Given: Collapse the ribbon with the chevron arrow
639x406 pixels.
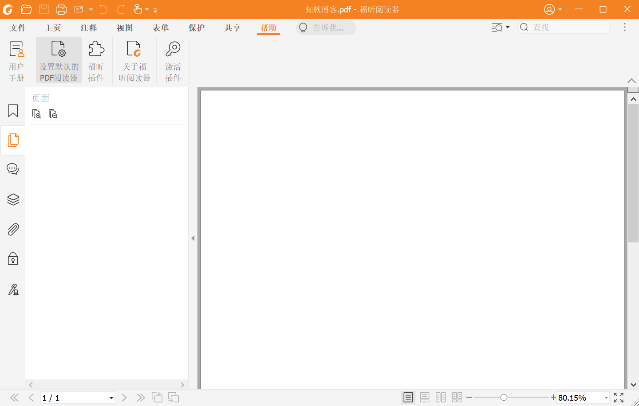Looking at the screenshot, I should coord(631,81).
